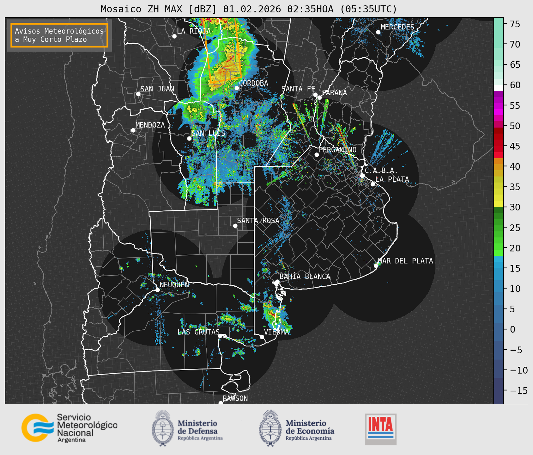The height and width of the screenshot is (455, 533).
Task: Click the LAS GRUTAS city label
Action: click(x=198, y=332)
